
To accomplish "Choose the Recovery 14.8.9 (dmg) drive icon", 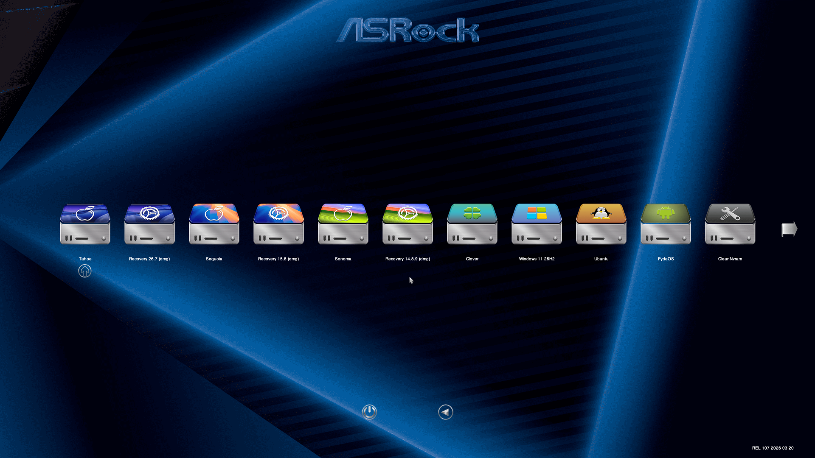I will coord(407,224).
